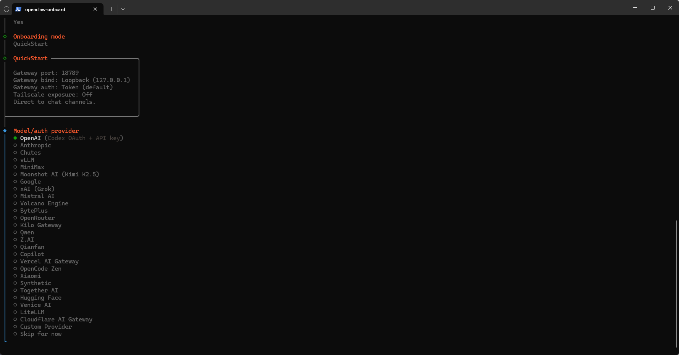Click the terminal's vertical scrollbar
Image resolution: width=679 pixels, height=355 pixels.
coord(676,284)
